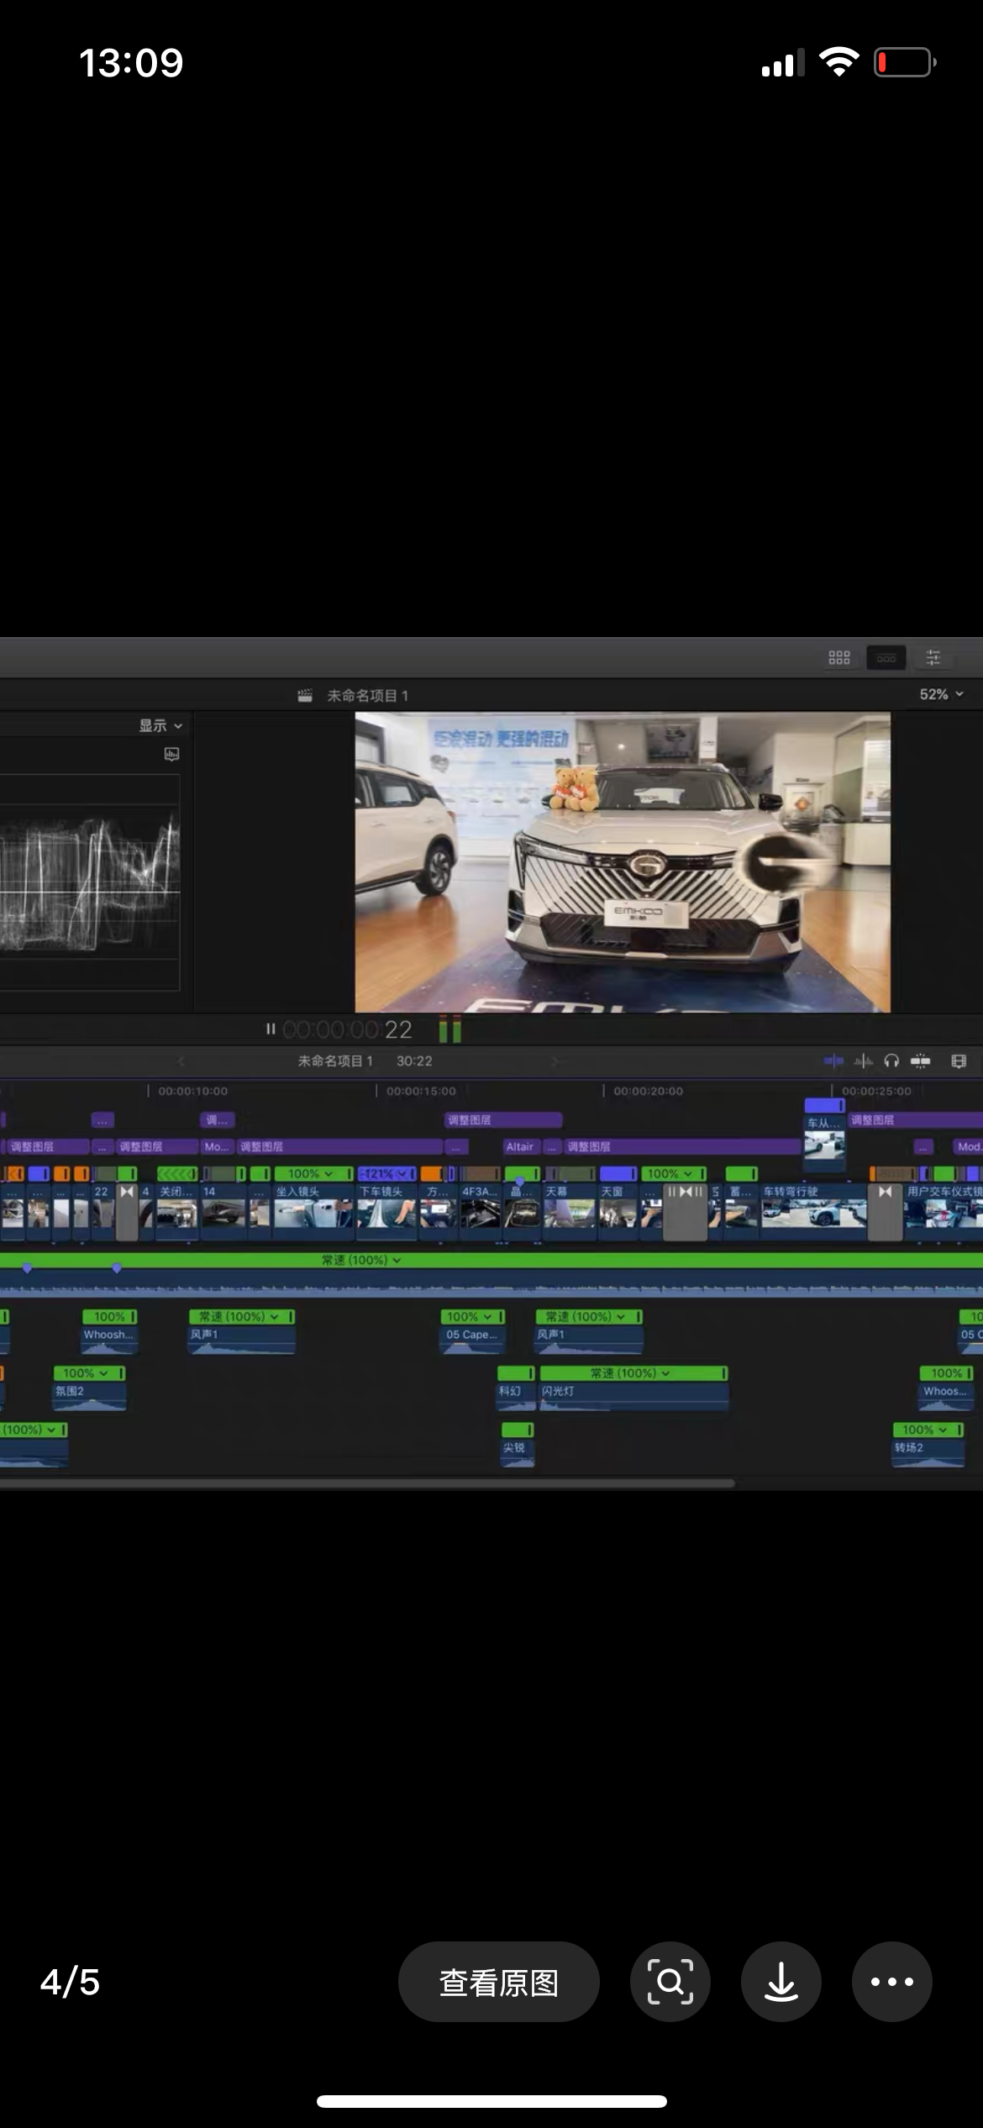Select the 天幕 video clip

[x=569, y=1210]
